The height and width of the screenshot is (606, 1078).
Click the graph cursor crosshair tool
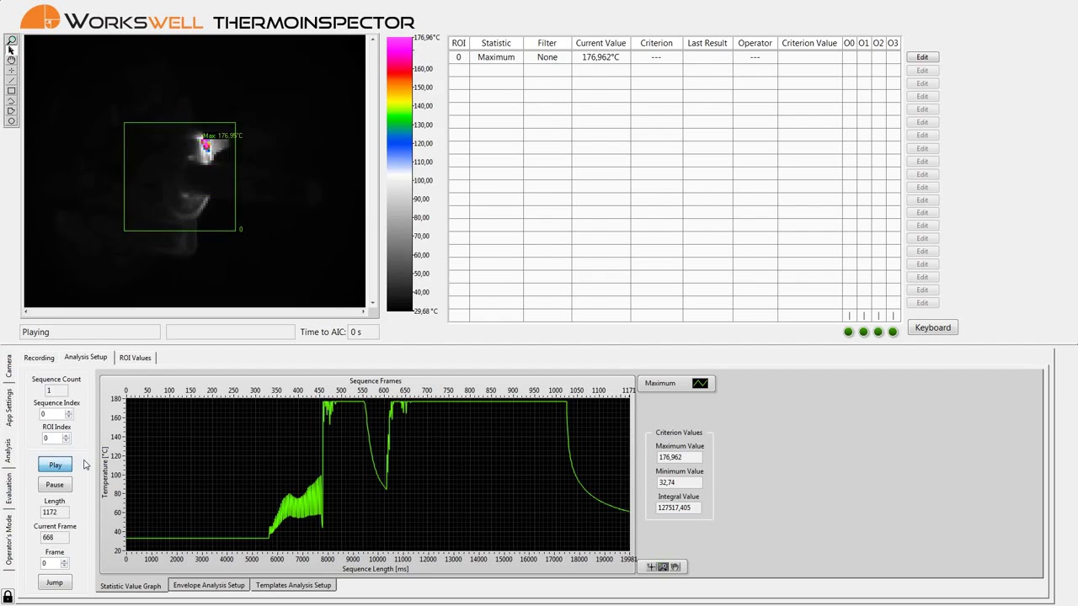click(x=651, y=566)
